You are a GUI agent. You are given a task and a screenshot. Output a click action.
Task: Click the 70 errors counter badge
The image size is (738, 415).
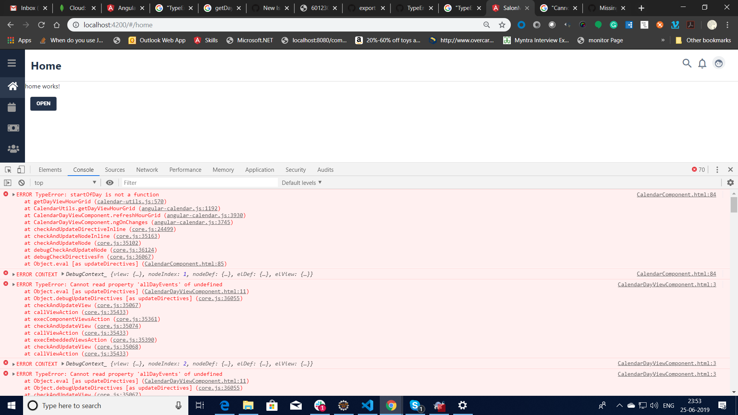698,169
